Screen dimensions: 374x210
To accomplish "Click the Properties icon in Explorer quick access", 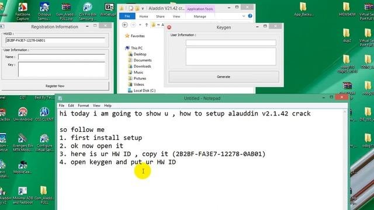I will pos(131,8).
